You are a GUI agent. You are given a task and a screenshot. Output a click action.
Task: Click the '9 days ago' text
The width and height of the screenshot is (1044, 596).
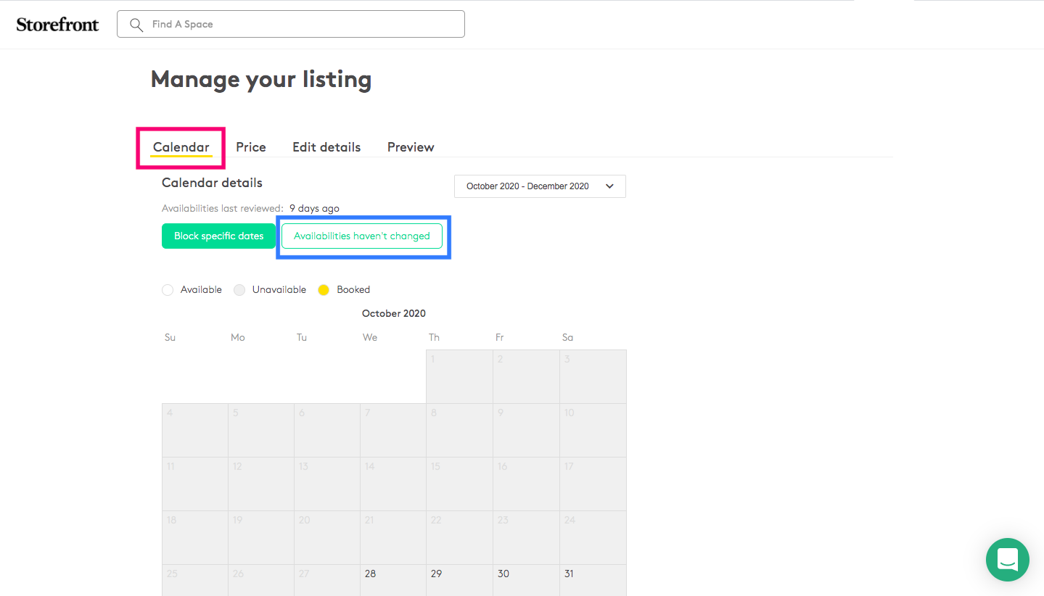coord(314,209)
